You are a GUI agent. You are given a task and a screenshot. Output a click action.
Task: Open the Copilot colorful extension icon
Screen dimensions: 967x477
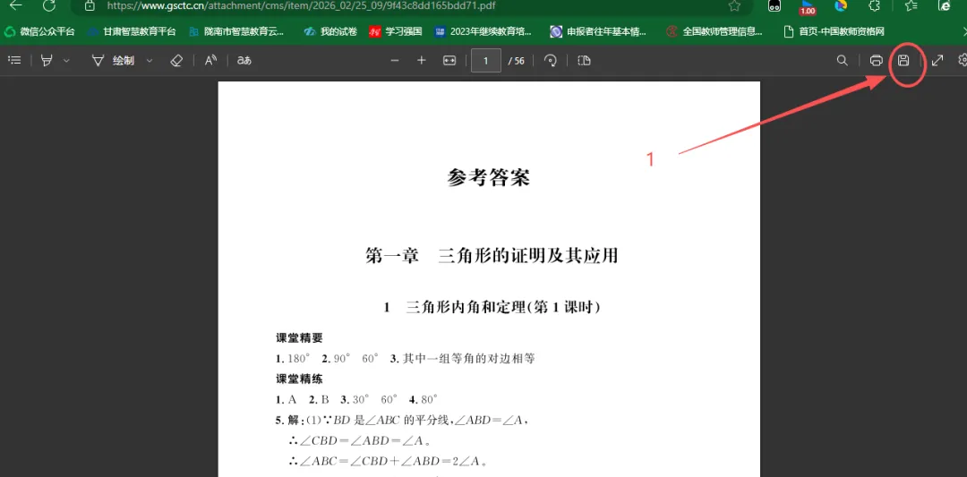click(841, 5)
